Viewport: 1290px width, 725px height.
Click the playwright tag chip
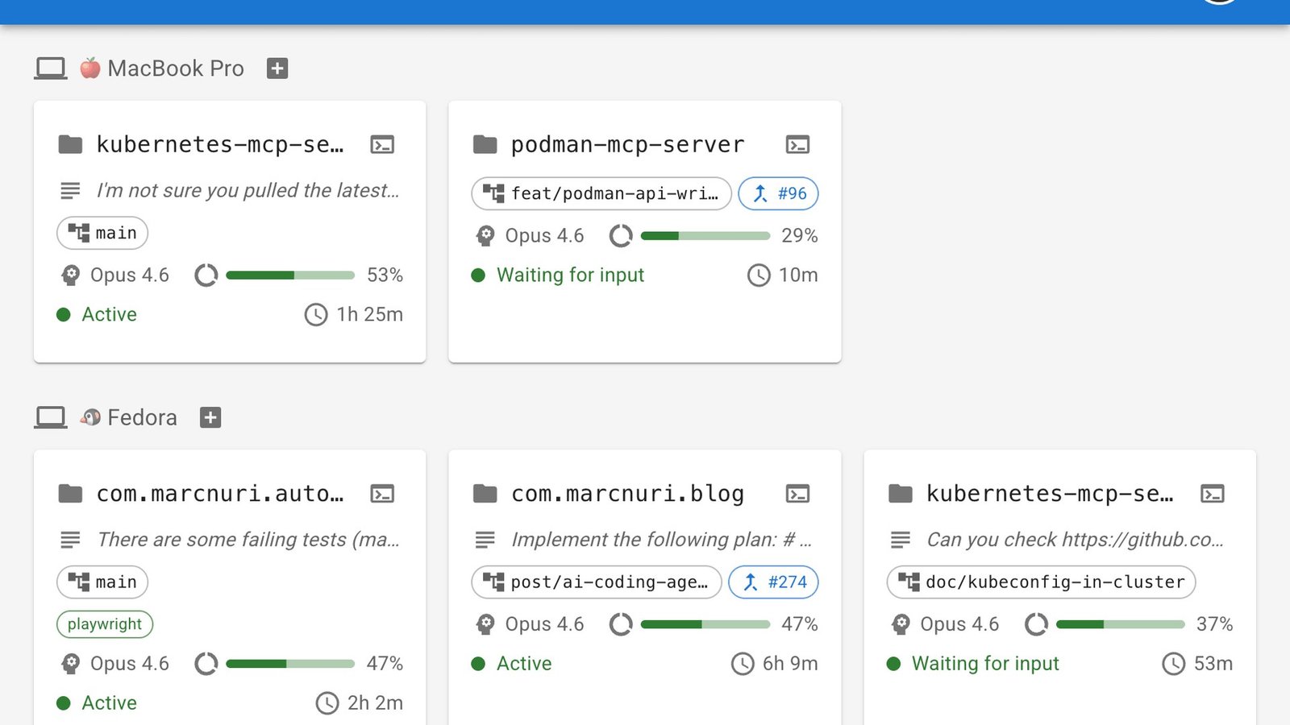pos(105,624)
